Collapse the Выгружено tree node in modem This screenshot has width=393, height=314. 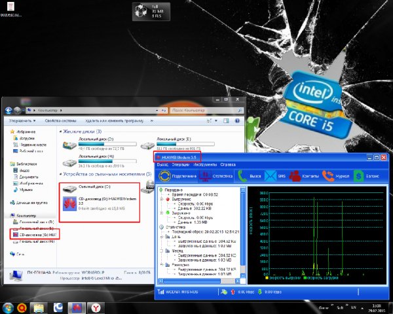click(x=162, y=199)
